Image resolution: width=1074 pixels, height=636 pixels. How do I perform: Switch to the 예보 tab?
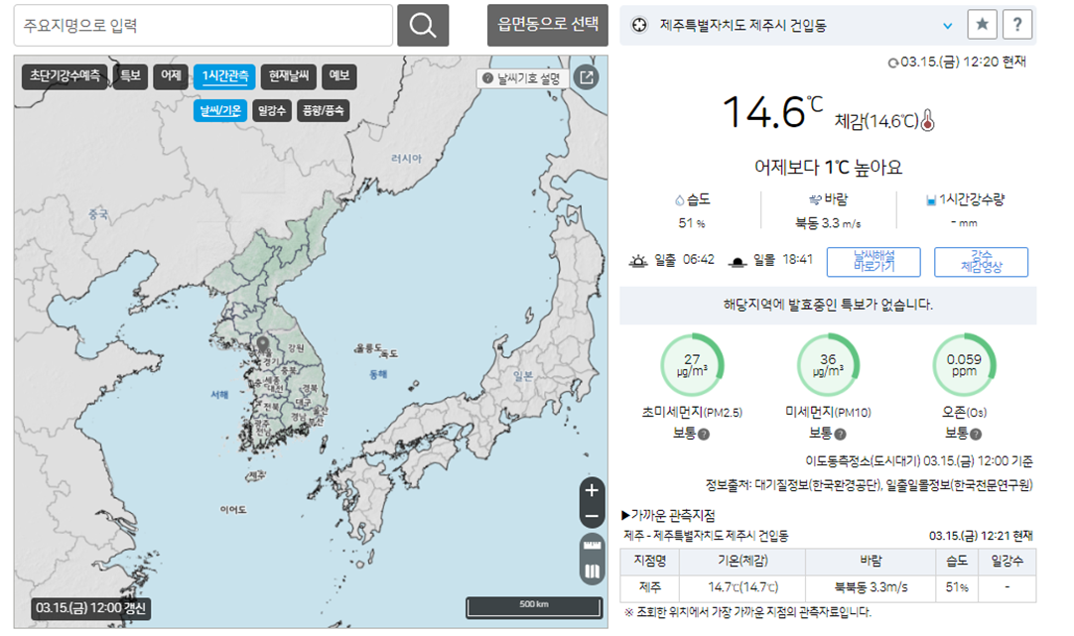pyautogui.click(x=338, y=76)
